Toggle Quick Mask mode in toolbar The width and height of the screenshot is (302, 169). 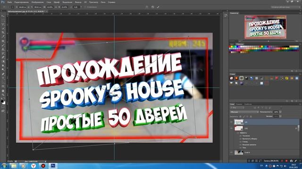point(3,107)
